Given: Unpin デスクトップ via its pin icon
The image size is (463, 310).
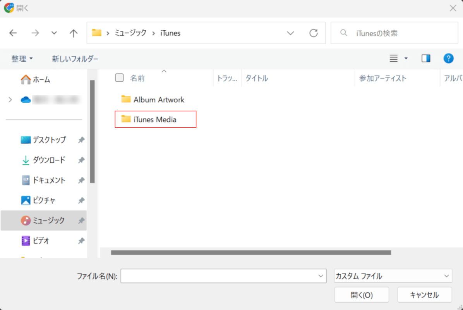Looking at the screenshot, I should pyautogui.click(x=81, y=140).
